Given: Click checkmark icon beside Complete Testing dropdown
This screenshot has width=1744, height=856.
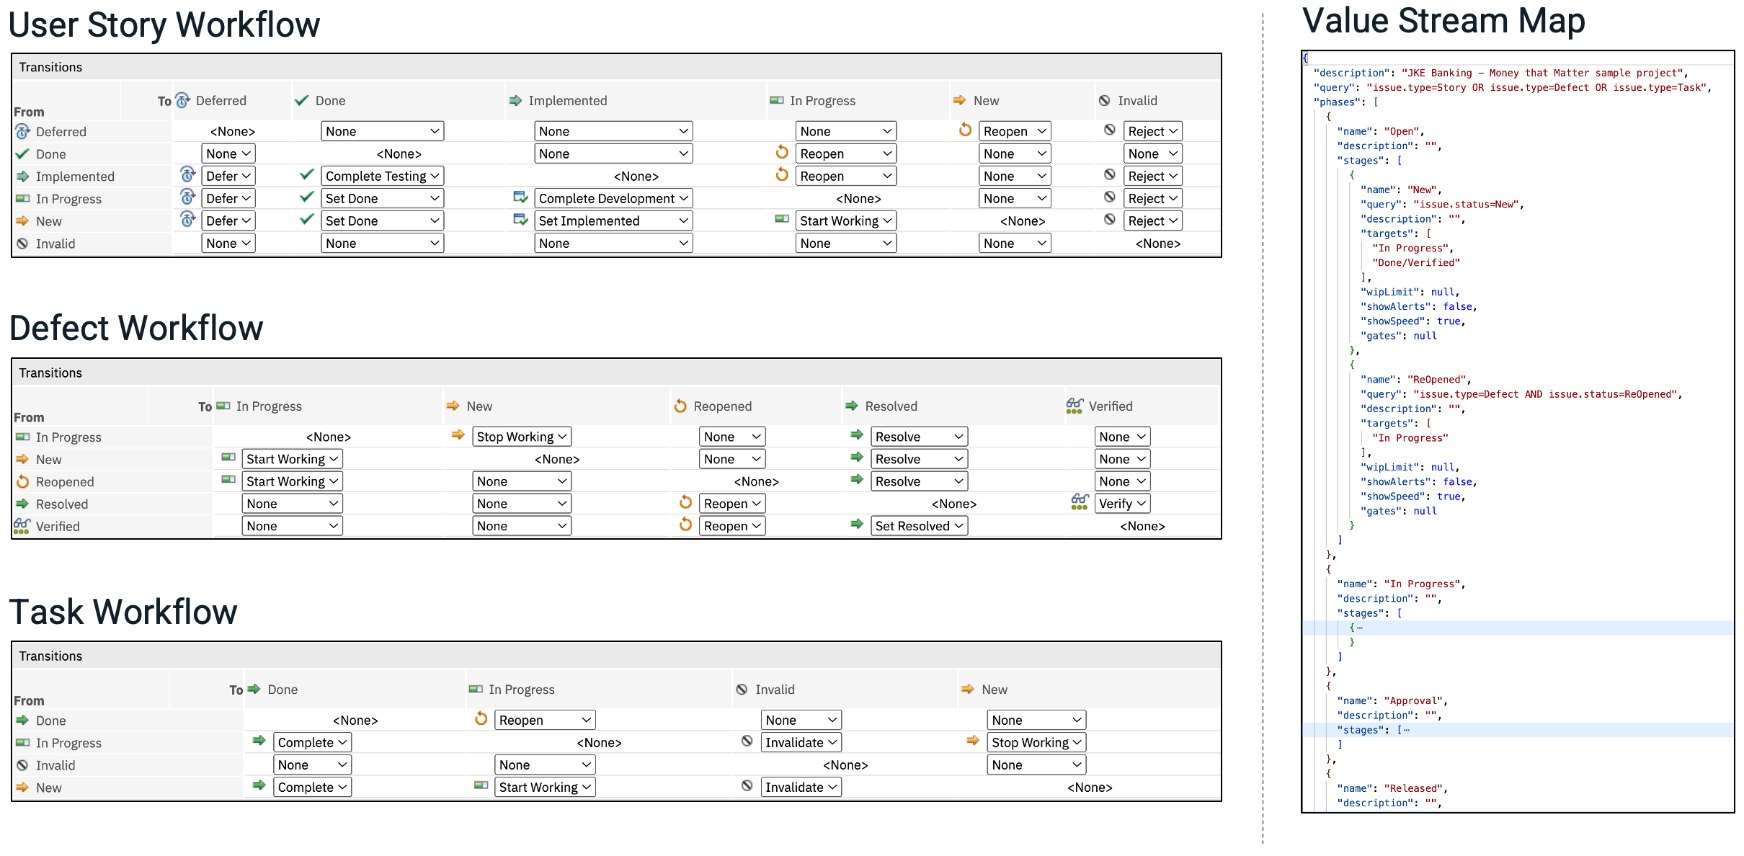Looking at the screenshot, I should pyautogui.click(x=307, y=174).
